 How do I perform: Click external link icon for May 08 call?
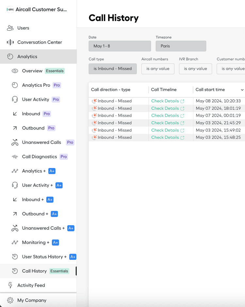point(182,101)
